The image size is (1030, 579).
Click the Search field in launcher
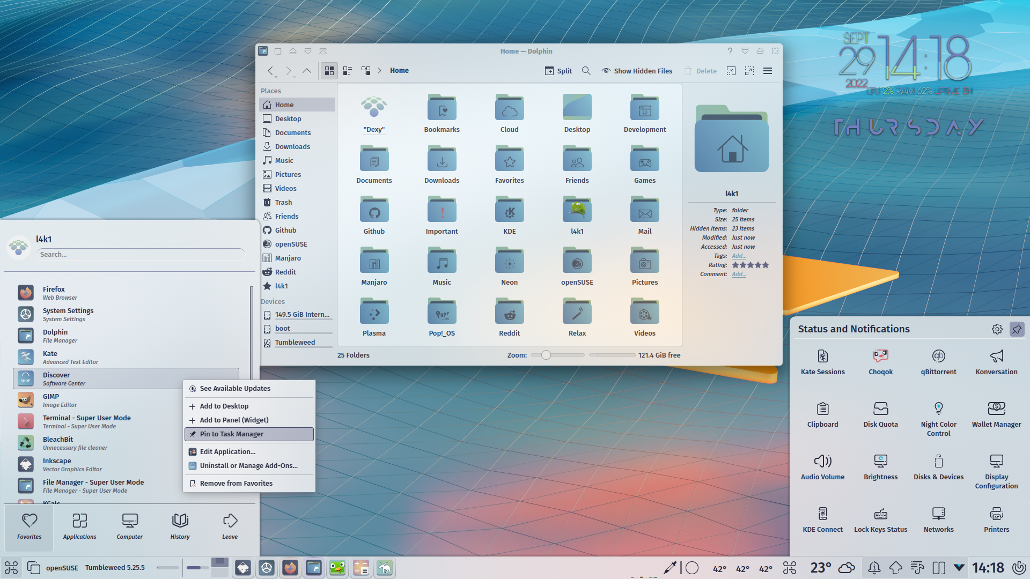[142, 254]
